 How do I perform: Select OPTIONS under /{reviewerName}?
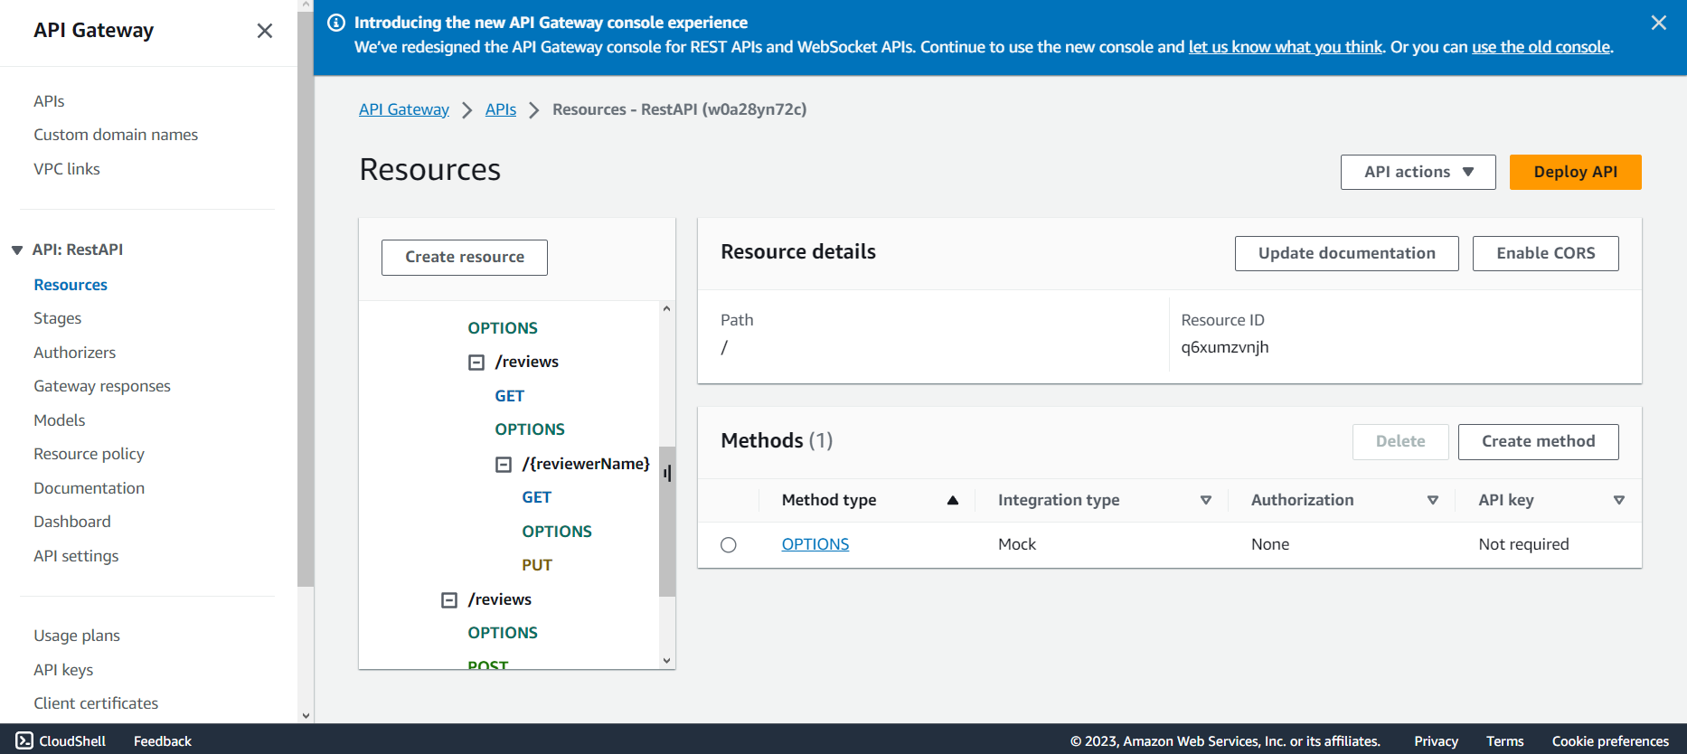[557, 532]
